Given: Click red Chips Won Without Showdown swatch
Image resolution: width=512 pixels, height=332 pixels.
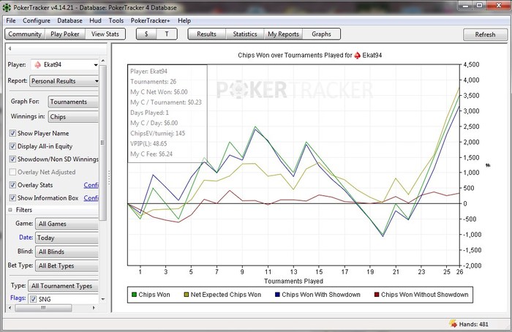Looking at the screenshot, I should (x=377, y=295).
